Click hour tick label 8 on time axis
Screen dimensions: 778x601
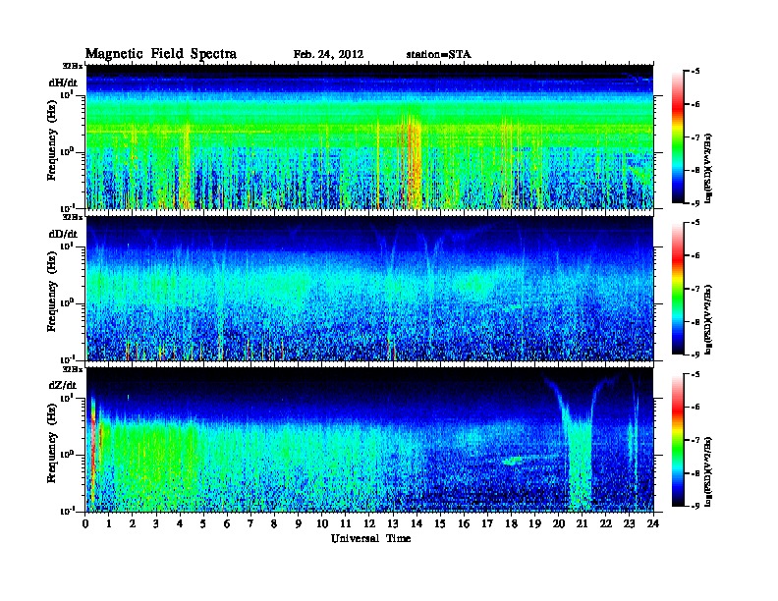pyautogui.click(x=274, y=524)
